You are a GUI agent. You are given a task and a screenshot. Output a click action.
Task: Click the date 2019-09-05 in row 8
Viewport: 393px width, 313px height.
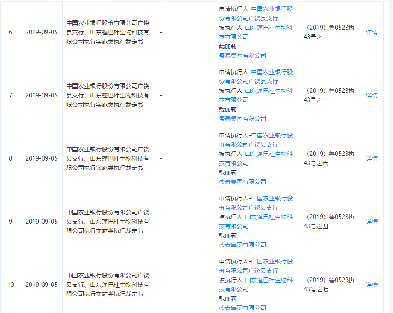pyautogui.click(x=42, y=158)
